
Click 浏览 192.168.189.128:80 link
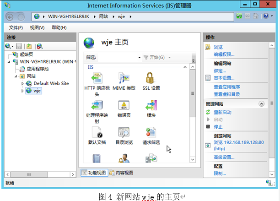[x=239, y=145]
